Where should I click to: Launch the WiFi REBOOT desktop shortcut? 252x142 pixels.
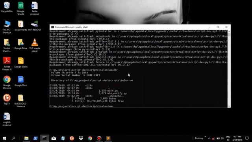(35, 26)
